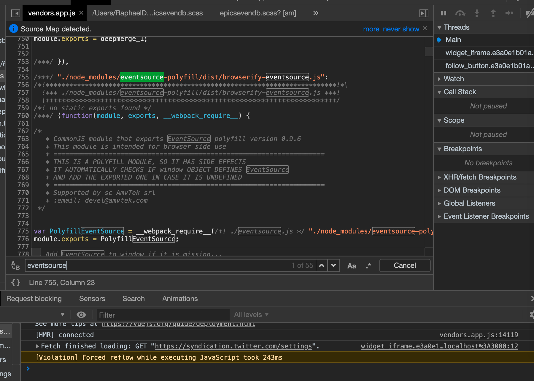Click the 'never show' link

(401, 29)
